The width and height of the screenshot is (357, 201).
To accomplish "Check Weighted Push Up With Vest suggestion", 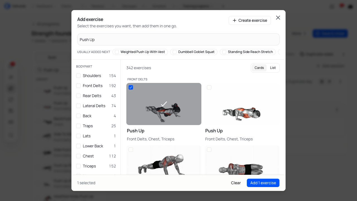I will click(117, 52).
